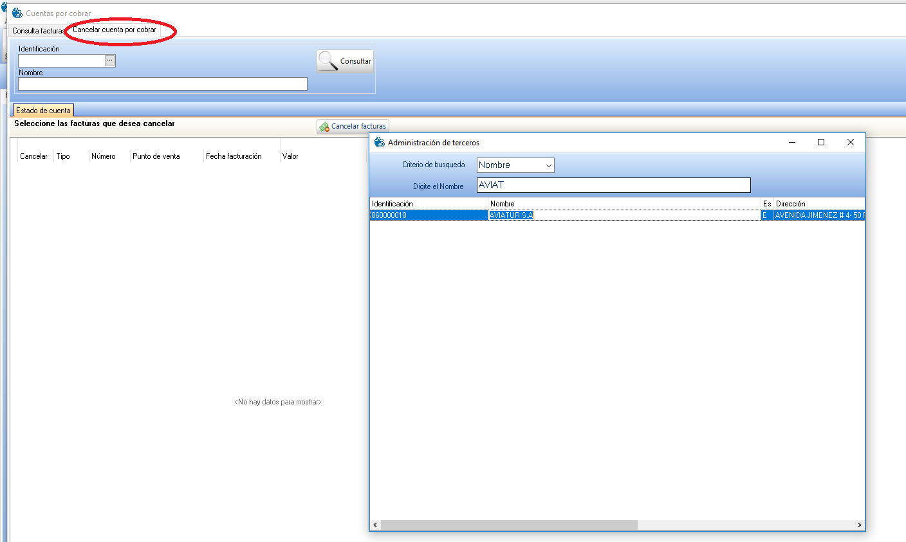
Task: Click the horizontal scrollbar right arrow
Action: [x=859, y=525]
